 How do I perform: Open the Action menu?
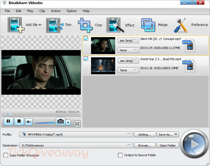(x=56, y=11)
